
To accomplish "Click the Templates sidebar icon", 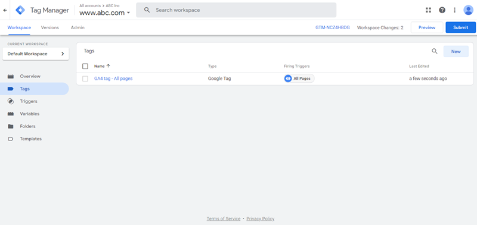I will point(11,139).
